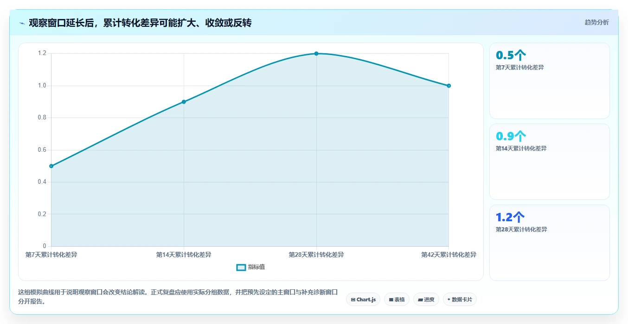Viewport: 628px width, 324px height.
Task: Click the data point at 第42天累计转化差异
Action: pyautogui.click(x=449, y=86)
